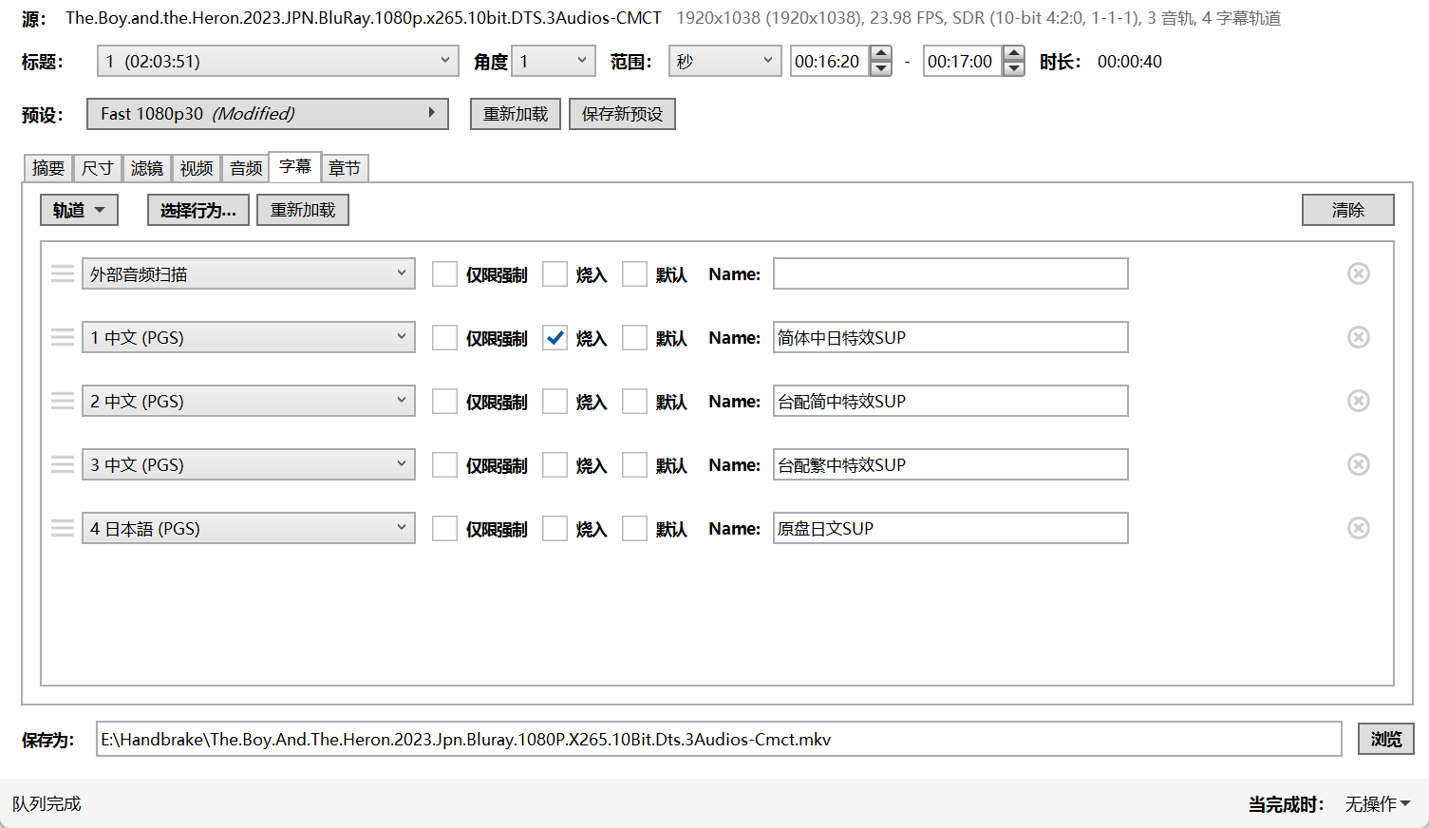Click the 浏览 browse button
Image resolution: width=1429 pixels, height=828 pixels.
tap(1385, 739)
